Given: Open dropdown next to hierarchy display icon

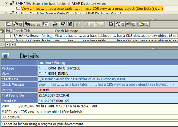Looking at the screenshot, I should click(x=21, y=24).
